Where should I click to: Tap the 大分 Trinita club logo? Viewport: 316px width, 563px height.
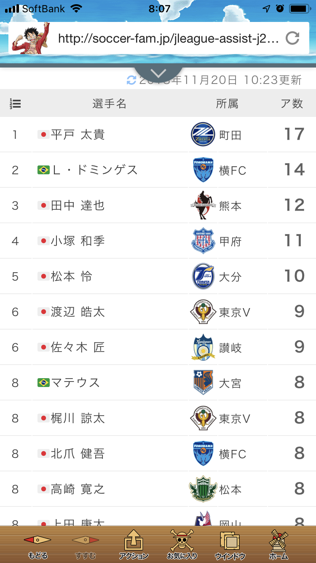click(x=203, y=276)
